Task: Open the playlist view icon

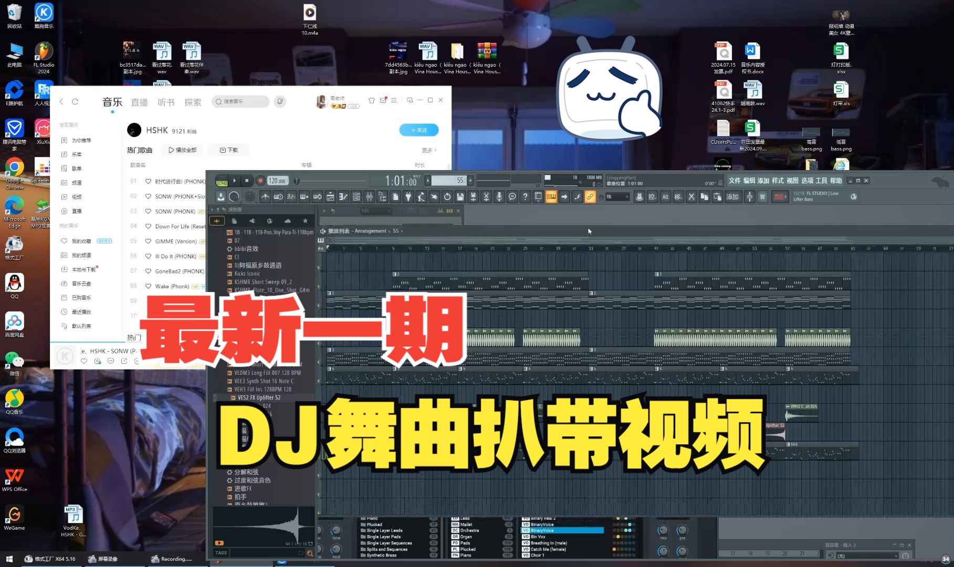Action: (x=330, y=196)
